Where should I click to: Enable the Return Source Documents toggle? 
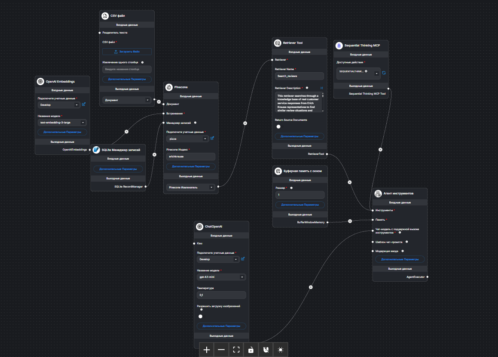pyautogui.click(x=279, y=126)
